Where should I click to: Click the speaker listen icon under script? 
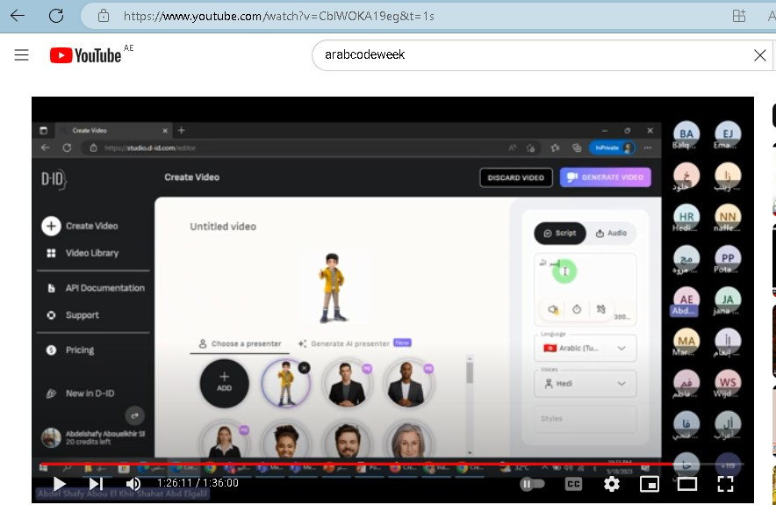tap(553, 309)
